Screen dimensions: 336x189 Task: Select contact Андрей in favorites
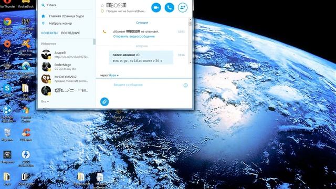(66, 55)
